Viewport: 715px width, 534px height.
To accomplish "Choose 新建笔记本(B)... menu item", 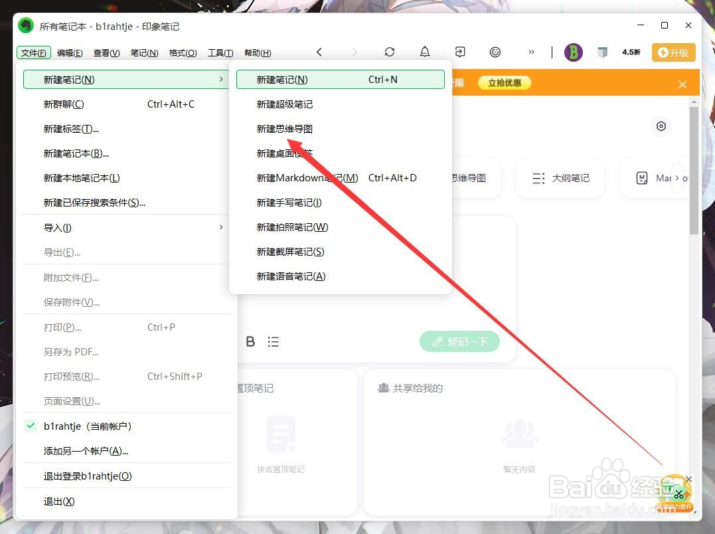I will pos(126,153).
